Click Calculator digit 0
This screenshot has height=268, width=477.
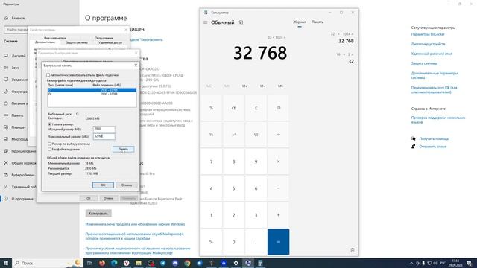pos(233,242)
